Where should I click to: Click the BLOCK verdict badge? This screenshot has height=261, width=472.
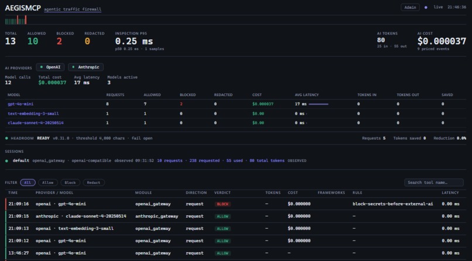click(x=223, y=204)
